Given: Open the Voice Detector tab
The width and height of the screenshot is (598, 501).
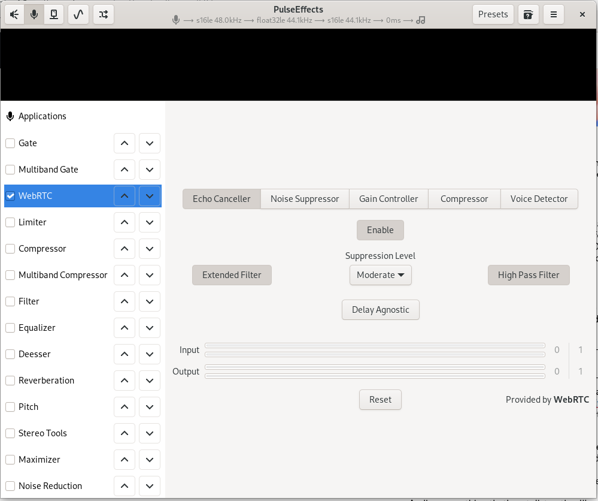Looking at the screenshot, I should pyautogui.click(x=539, y=199).
